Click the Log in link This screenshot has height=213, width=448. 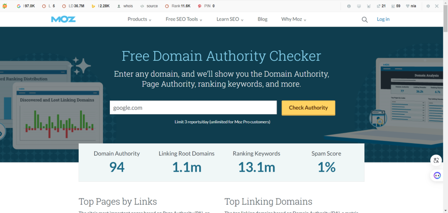point(383,19)
